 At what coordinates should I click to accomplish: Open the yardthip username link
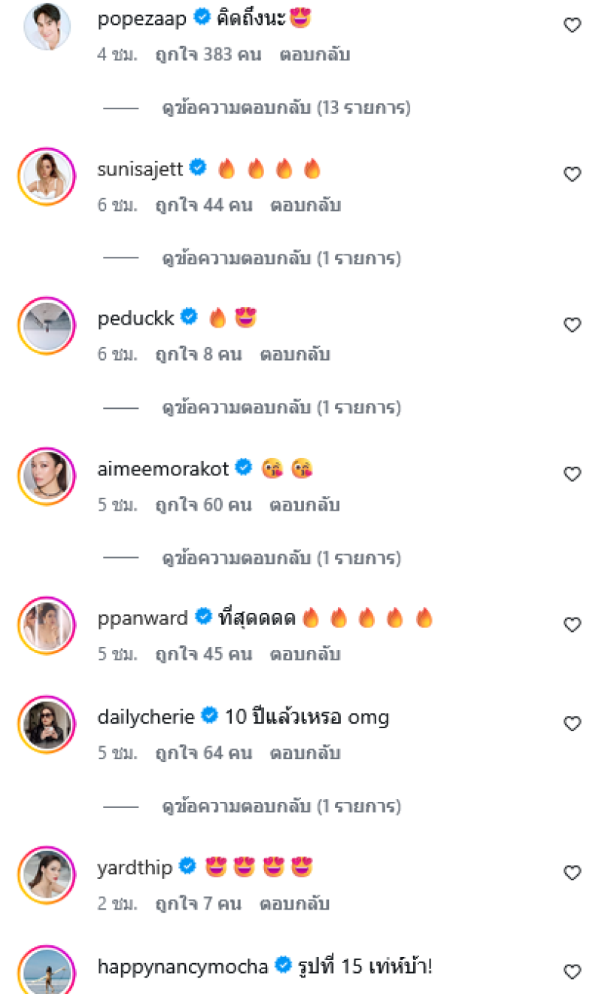tap(135, 867)
